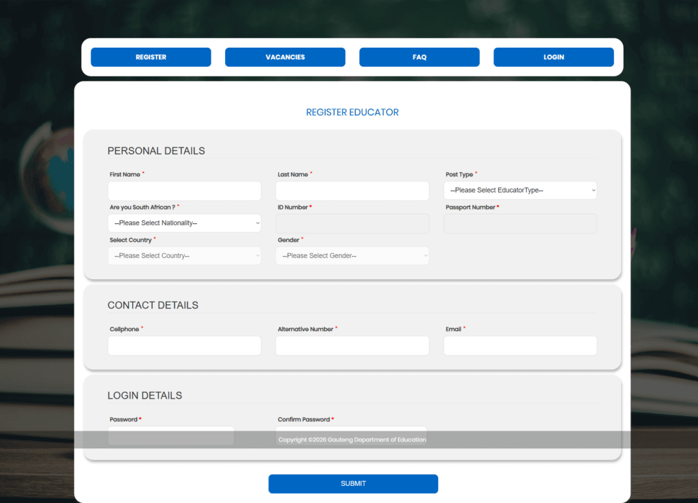Focus the Last Name text box
Viewport: 698px width, 503px height.
tap(352, 191)
